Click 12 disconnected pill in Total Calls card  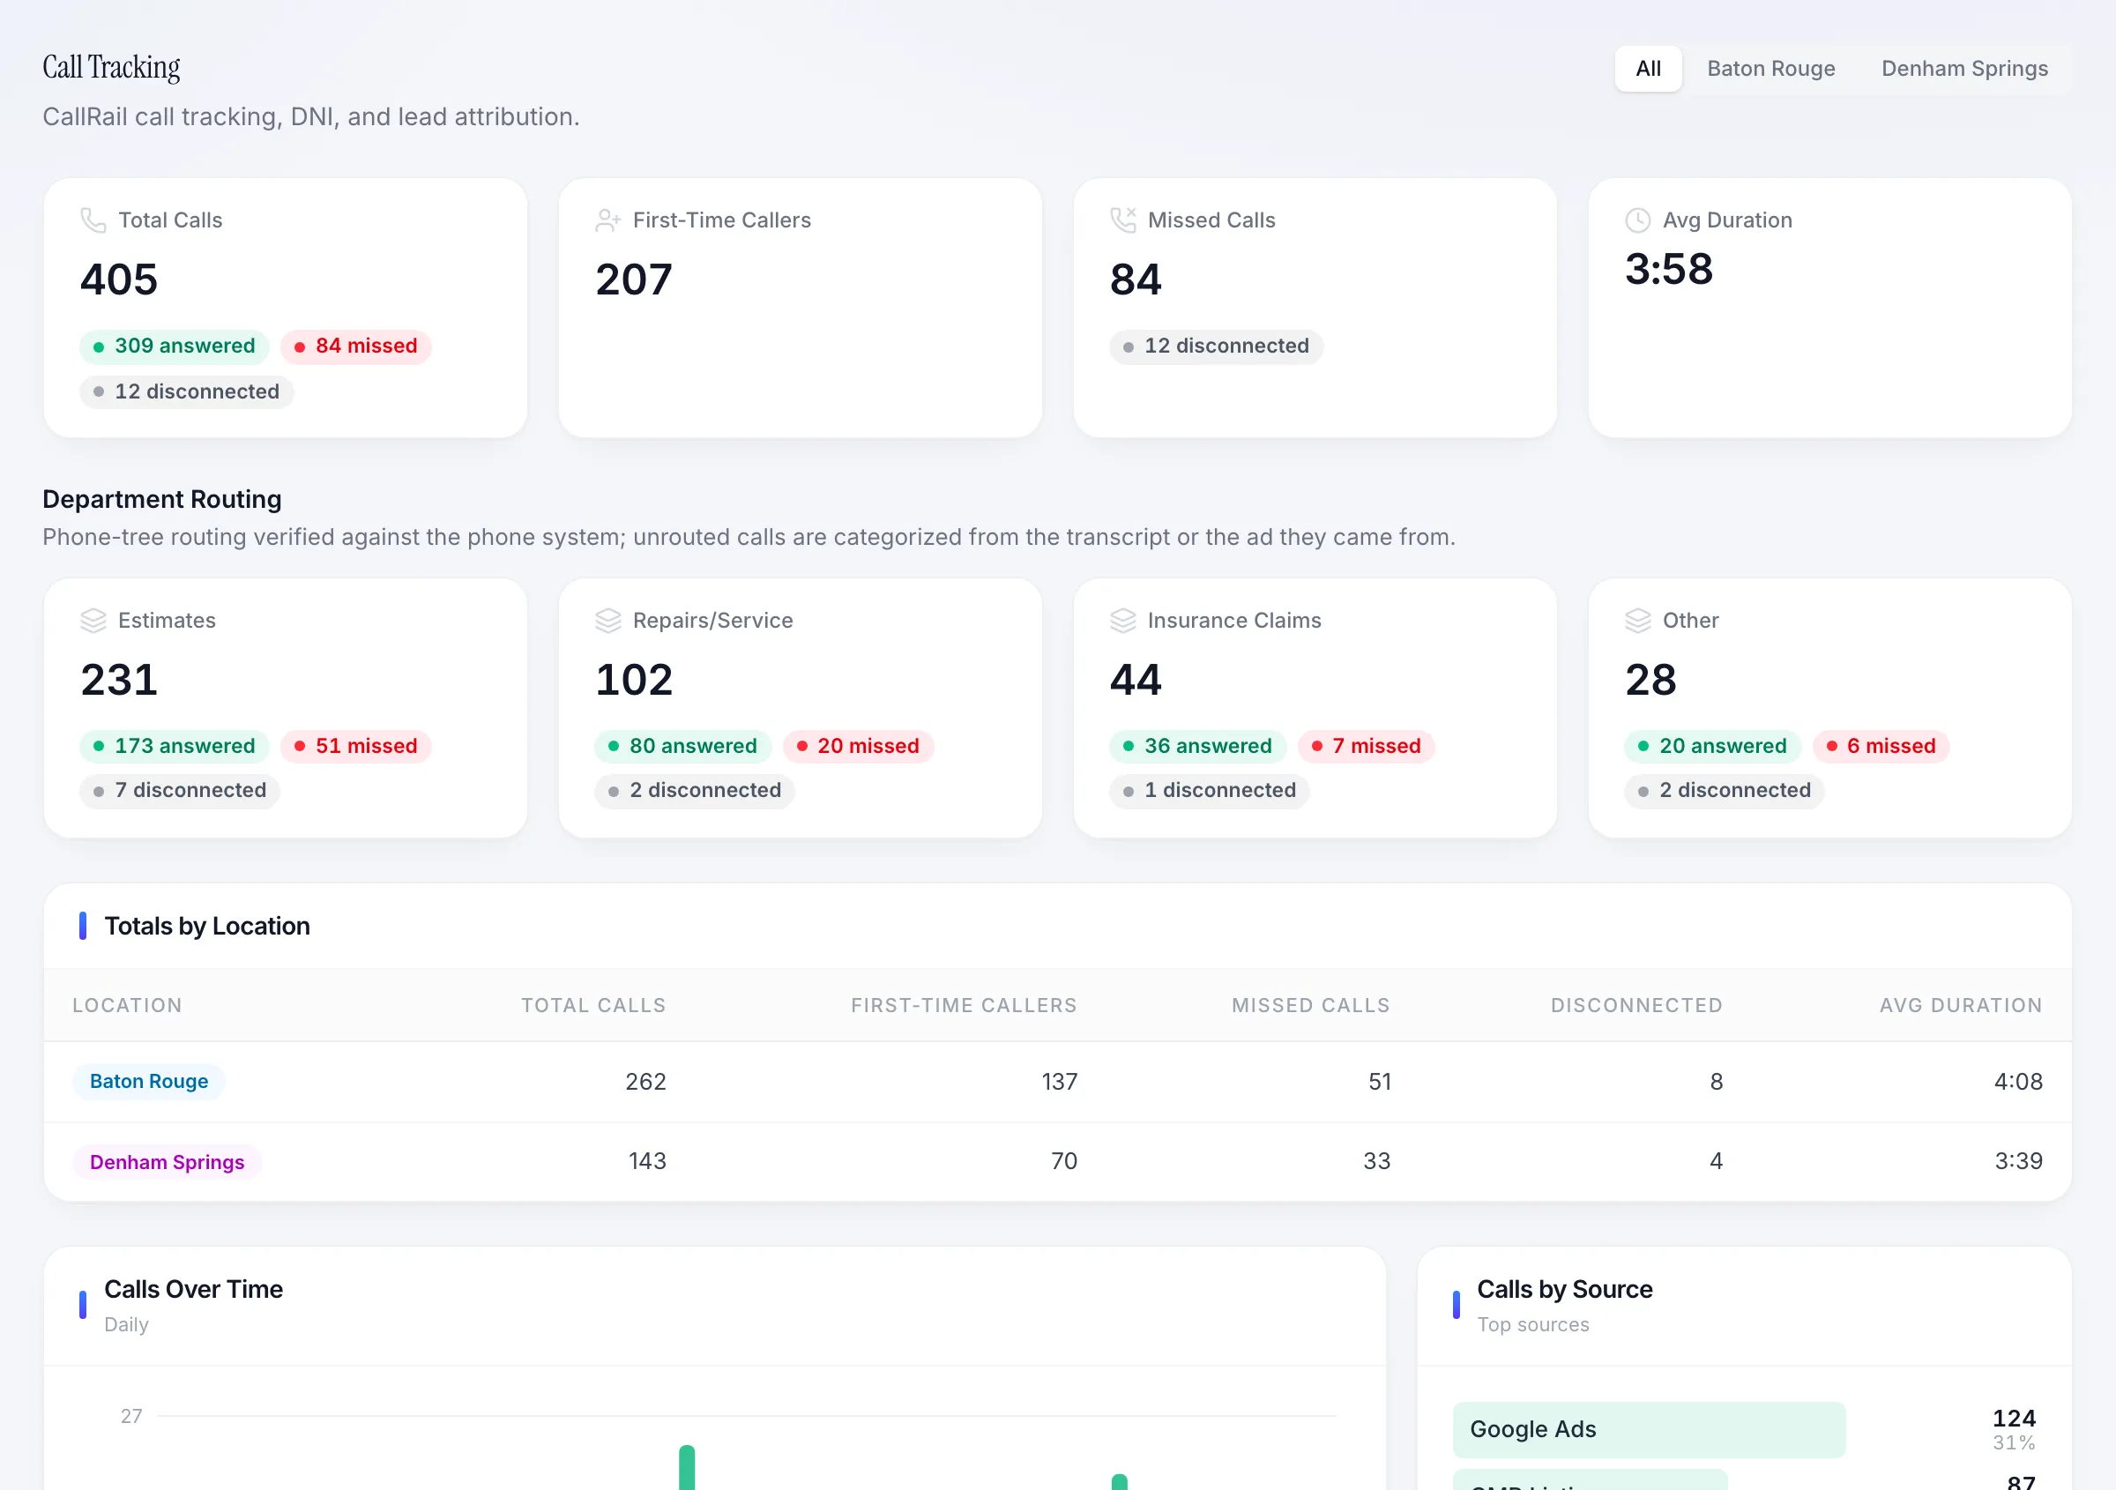186,391
